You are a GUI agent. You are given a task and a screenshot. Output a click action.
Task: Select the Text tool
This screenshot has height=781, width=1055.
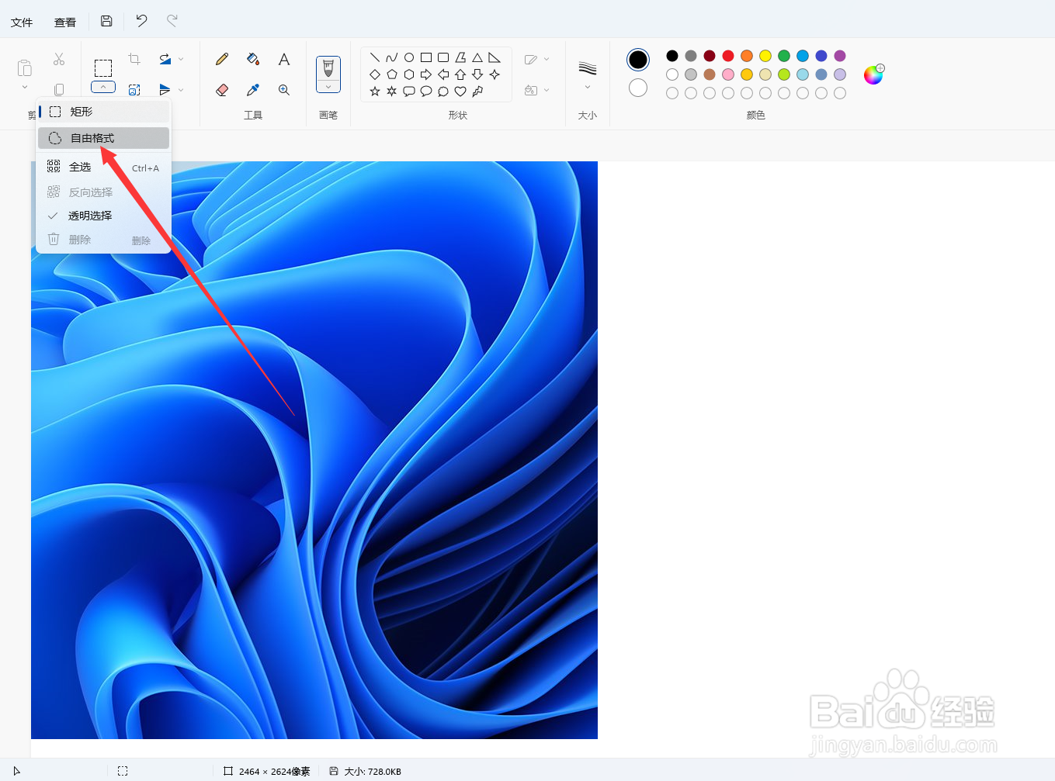284,59
